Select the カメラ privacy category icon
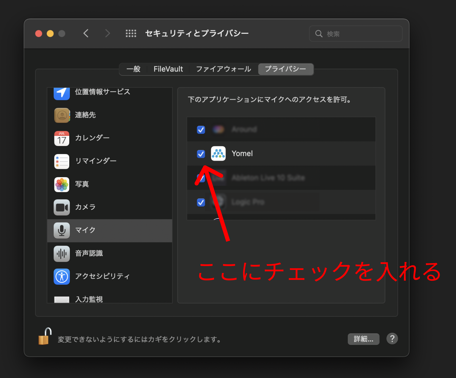Image resolution: width=456 pixels, height=378 pixels. (62, 207)
